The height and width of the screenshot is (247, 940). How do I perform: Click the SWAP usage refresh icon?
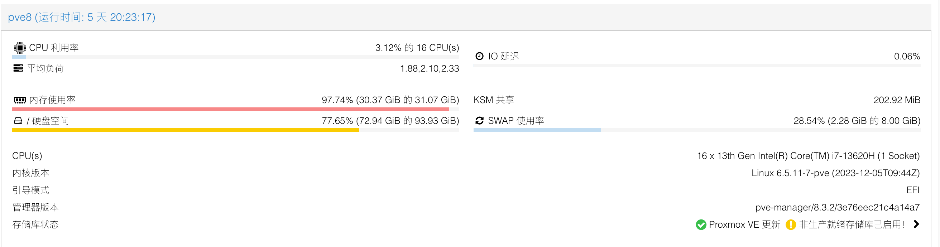pyautogui.click(x=479, y=121)
